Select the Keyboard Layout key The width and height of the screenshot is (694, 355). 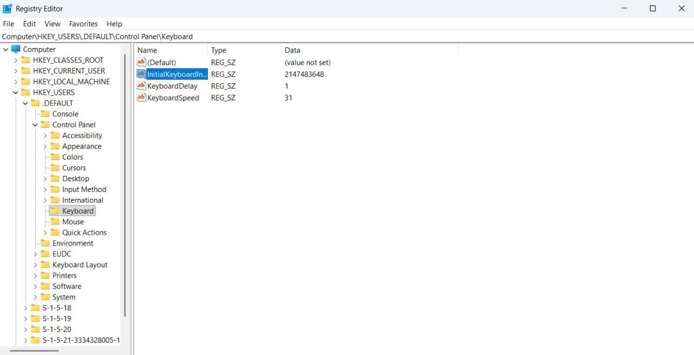[x=80, y=265]
